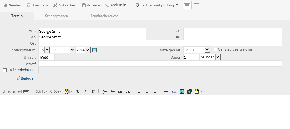The height and width of the screenshot is (129, 290).
Task: Switch to the Termin tab
Action: pyautogui.click(x=17, y=16)
